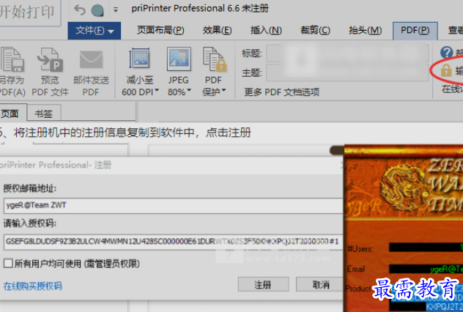Click the 授权码 license code field
This screenshot has width=463, height=312.
[173, 242]
